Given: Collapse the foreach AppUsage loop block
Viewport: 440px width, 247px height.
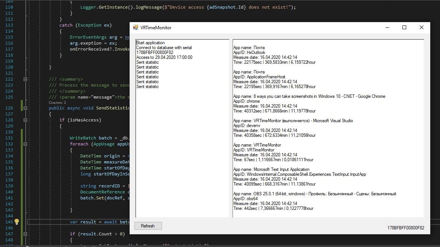Looking at the screenshot, I should [25, 144].
